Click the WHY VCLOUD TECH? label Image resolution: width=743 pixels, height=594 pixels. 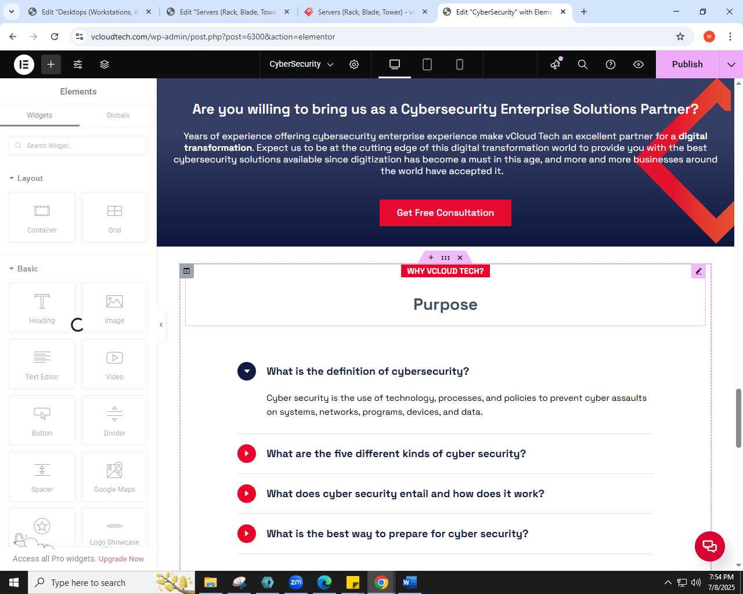[445, 271]
